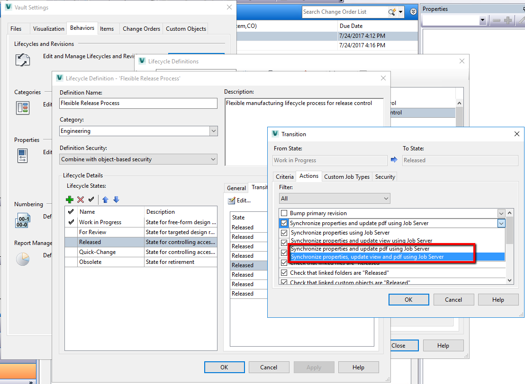Add a new lifecycle state with green plus

(70, 199)
